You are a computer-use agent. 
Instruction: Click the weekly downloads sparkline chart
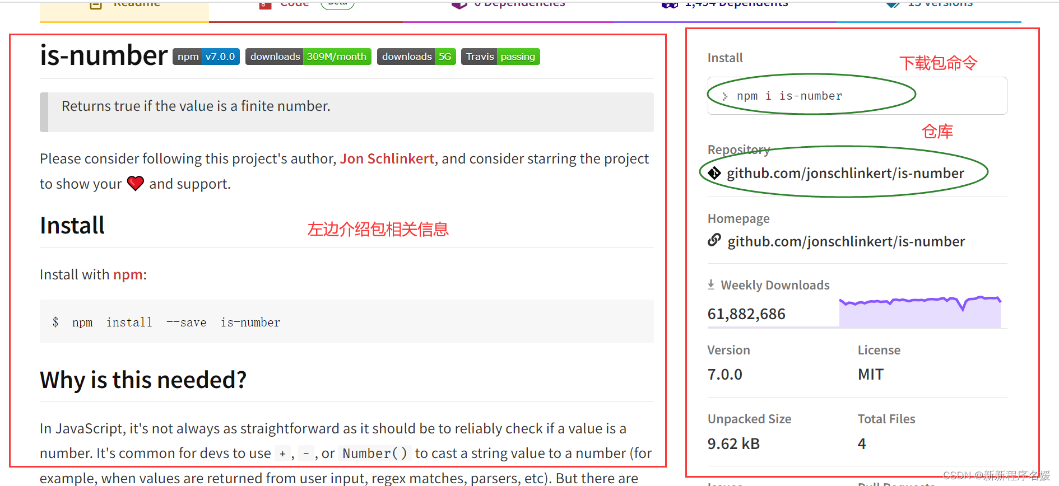click(x=920, y=312)
